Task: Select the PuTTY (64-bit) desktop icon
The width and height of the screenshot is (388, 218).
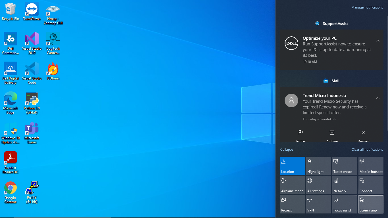Action: (32, 192)
